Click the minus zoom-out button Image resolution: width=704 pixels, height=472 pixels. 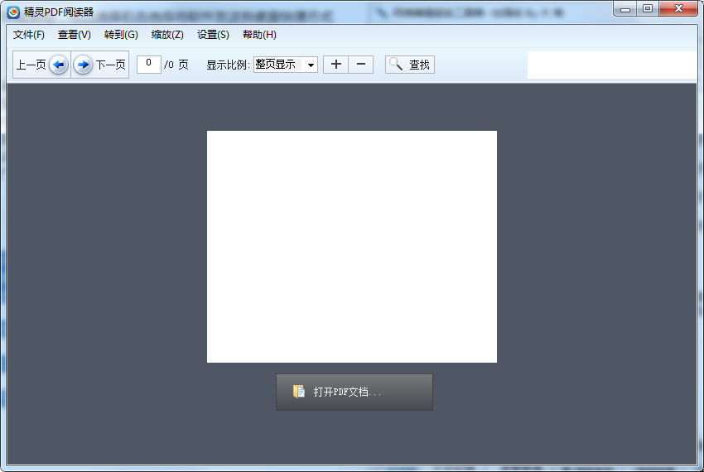tap(361, 65)
